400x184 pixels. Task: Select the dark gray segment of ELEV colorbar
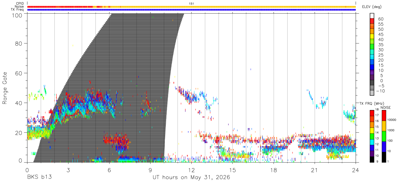coord(372,82)
